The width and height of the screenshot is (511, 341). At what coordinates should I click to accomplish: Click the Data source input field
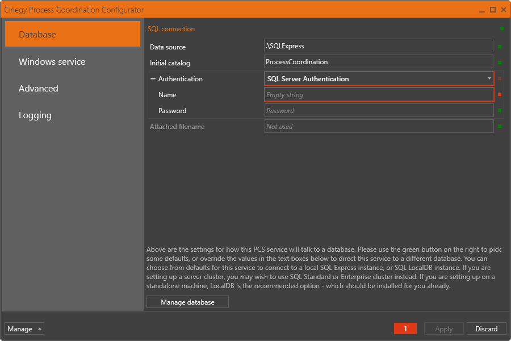pyautogui.click(x=379, y=45)
